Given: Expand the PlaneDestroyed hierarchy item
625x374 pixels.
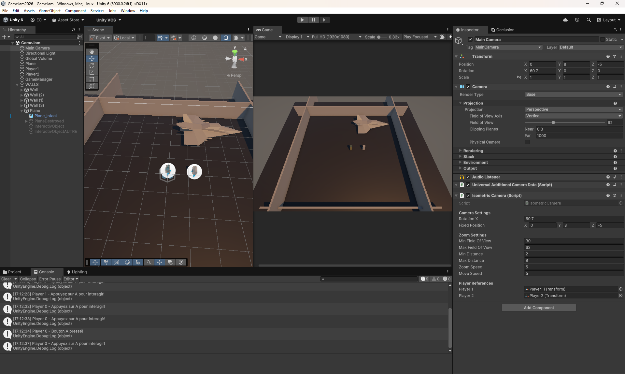Looking at the screenshot, I should pyautogui.click(x=26, y=121).
